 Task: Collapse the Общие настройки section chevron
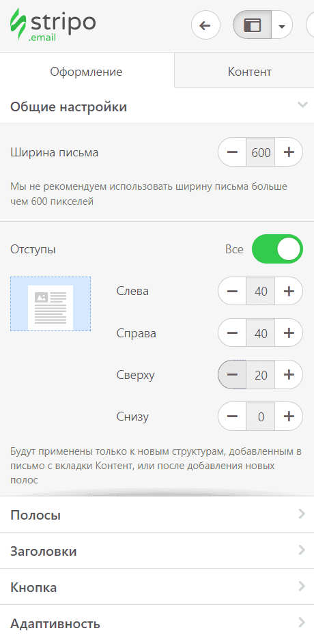[302, 105]
